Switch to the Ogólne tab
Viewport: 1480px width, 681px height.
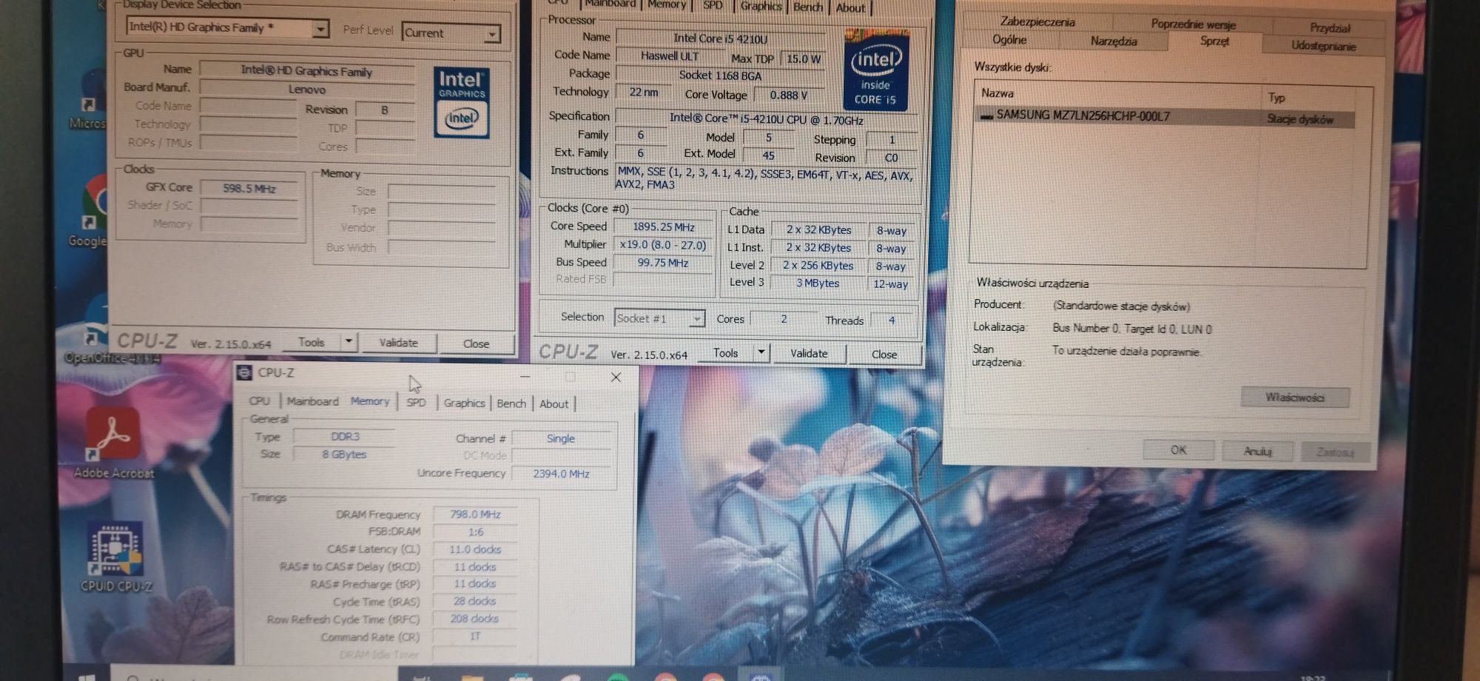point(1009,40)
